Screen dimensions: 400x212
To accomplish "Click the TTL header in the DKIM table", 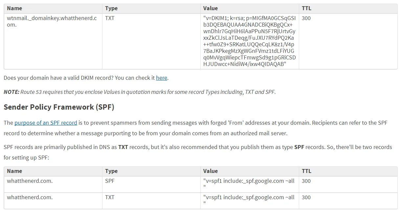I will click(306, 8).
